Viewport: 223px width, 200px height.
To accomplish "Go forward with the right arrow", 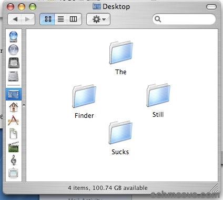I will [x=28, y=19].
